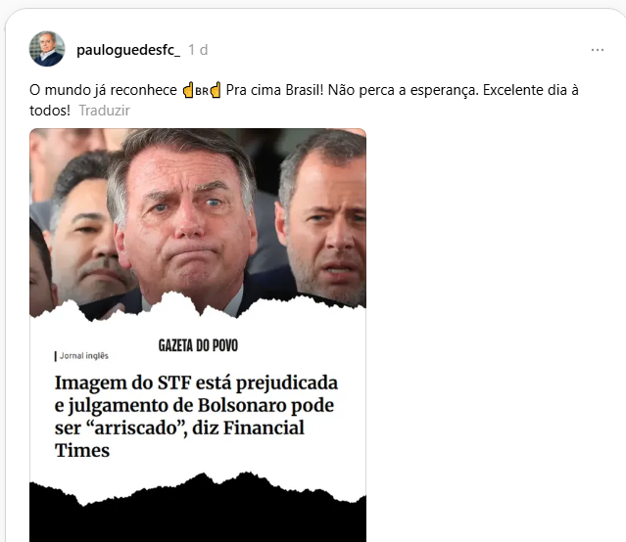Click the word Times ending the headline
626x542 pixels.
82,451
